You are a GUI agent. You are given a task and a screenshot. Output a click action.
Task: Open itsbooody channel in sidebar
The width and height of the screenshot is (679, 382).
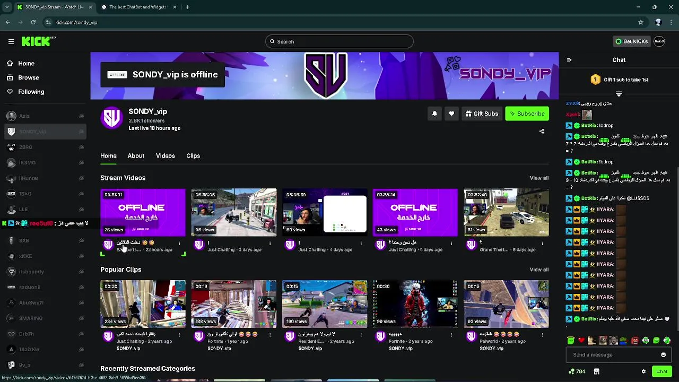click(45, 272)
